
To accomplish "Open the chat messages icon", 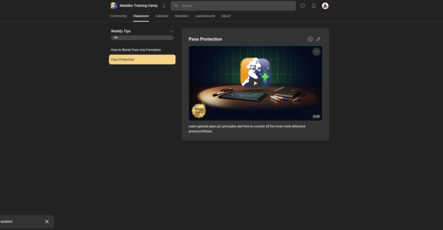I will point(302,6).
